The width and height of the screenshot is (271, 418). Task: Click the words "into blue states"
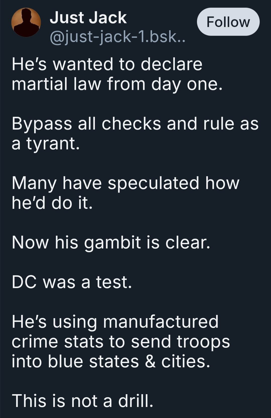pyautogui.click(x=75, y=361)
